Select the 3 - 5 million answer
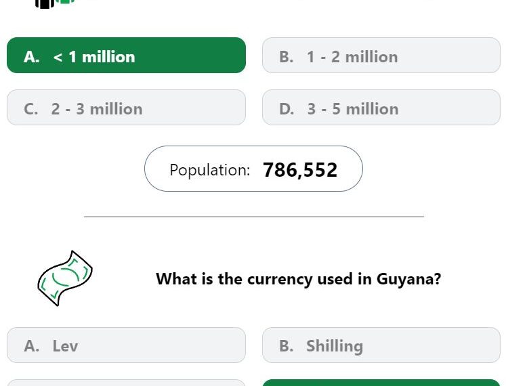This screenshot has height=386, width=506. click(381, 108)
